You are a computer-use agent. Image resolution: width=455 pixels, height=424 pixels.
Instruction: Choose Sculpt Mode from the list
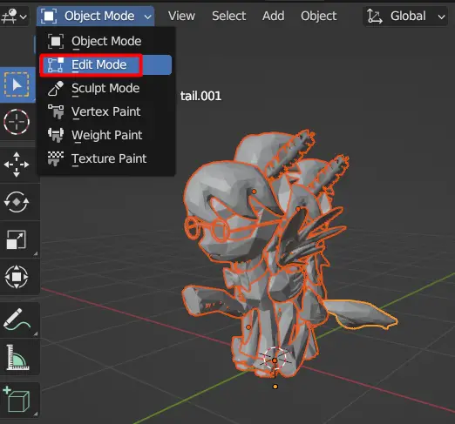pyautogui.click(x=105, y=88)
